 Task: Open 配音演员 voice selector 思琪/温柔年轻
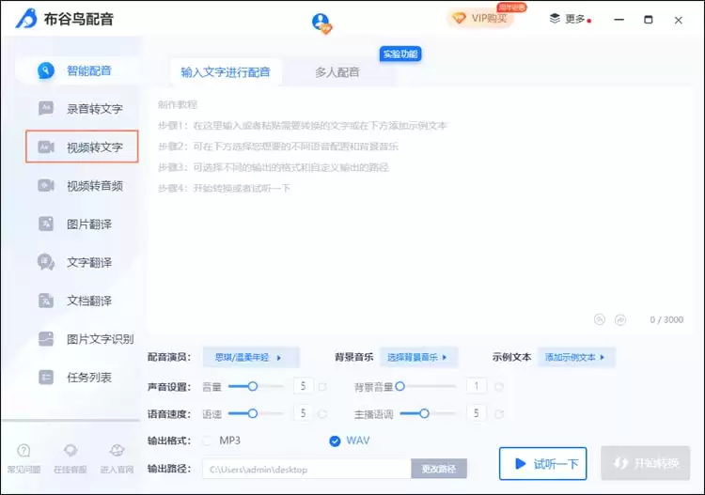tap(251, 358)
